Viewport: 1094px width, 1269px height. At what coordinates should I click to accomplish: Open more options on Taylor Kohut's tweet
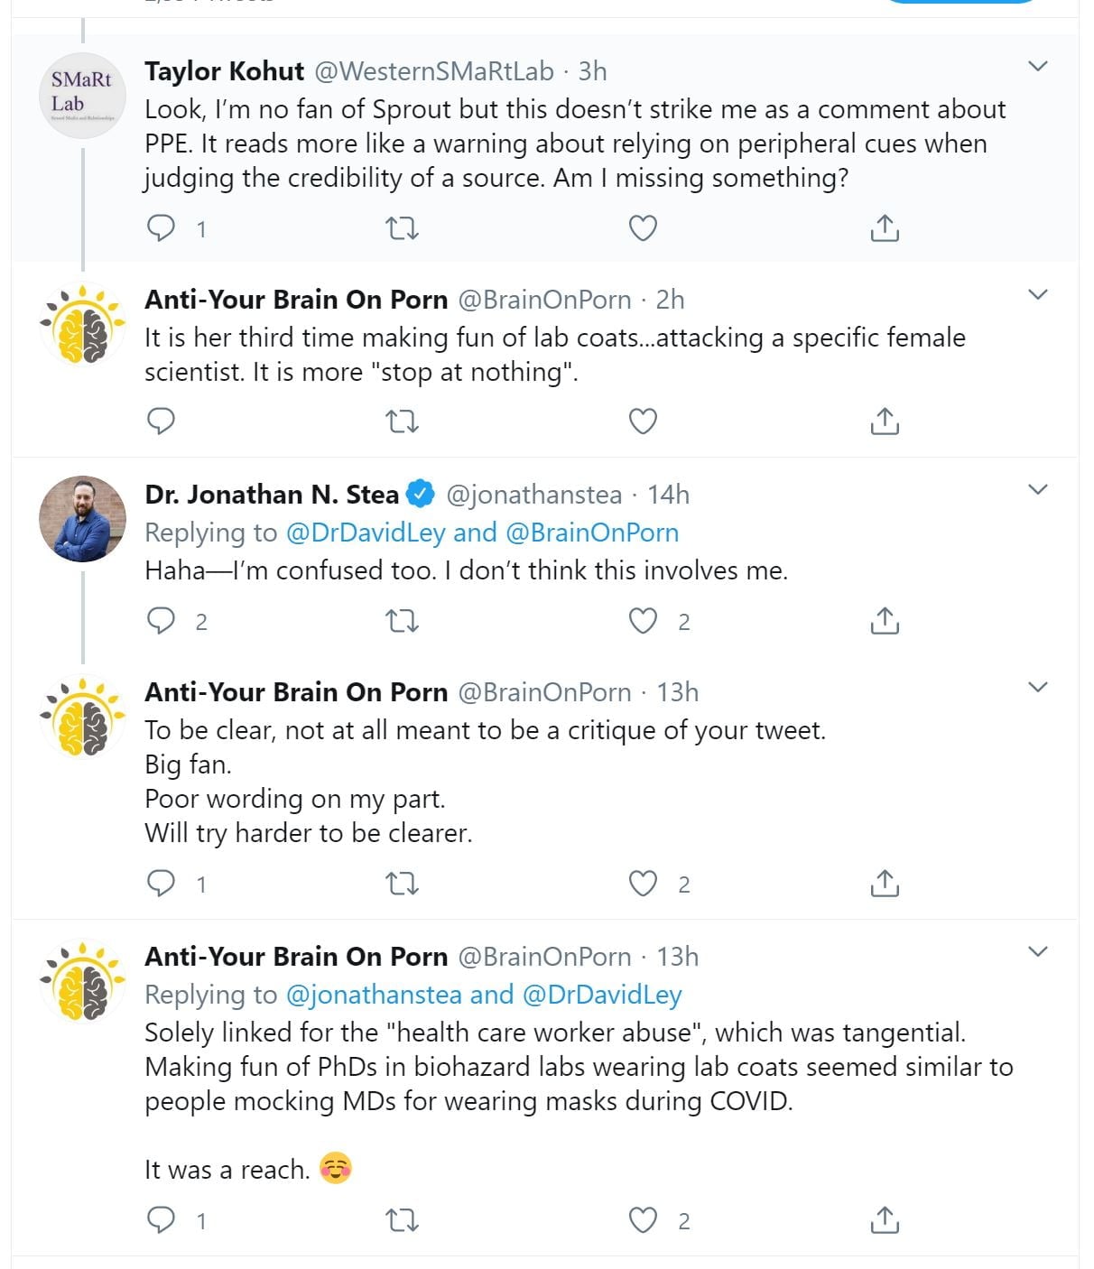[x=1038, y=66]
